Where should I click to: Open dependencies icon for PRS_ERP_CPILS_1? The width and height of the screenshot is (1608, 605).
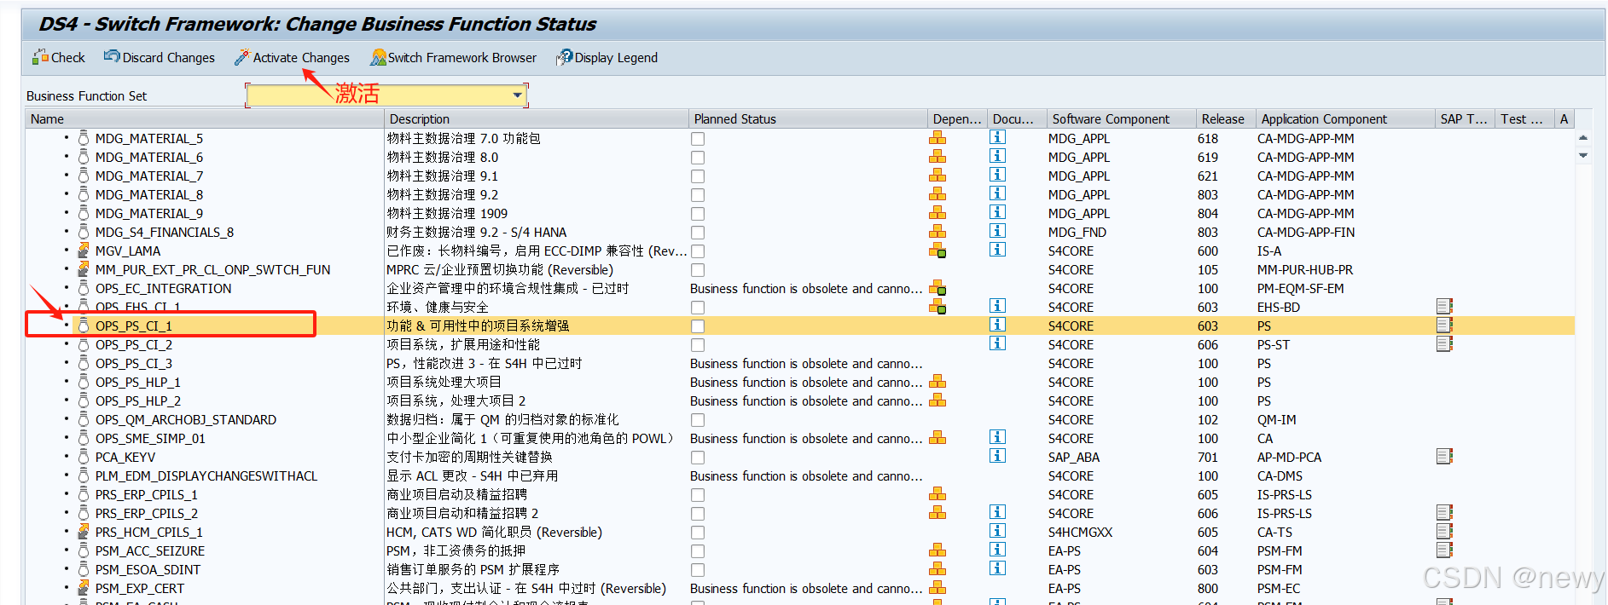938,494
